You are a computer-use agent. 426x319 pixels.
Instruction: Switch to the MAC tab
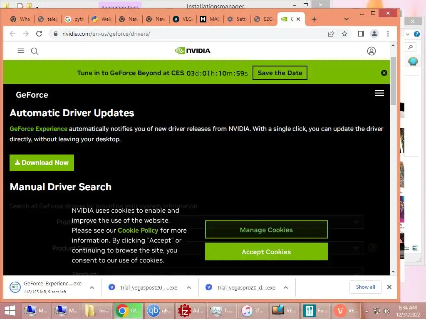point(210,19)
